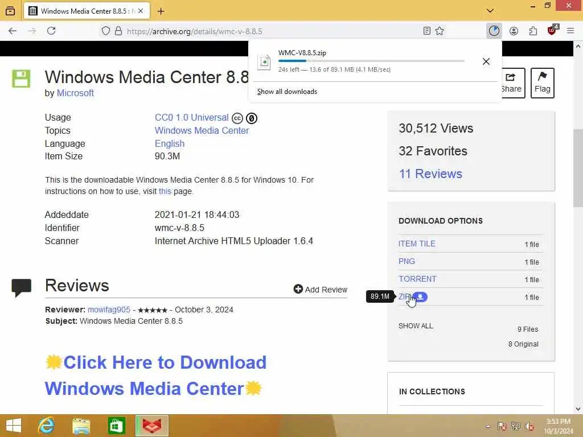The width and height of the screenshot is (583, 437).
Task: Open the volume tray icon
Action: coord(529,426)
